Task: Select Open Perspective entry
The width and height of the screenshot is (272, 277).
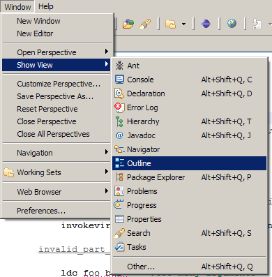Action: [57, 52]
